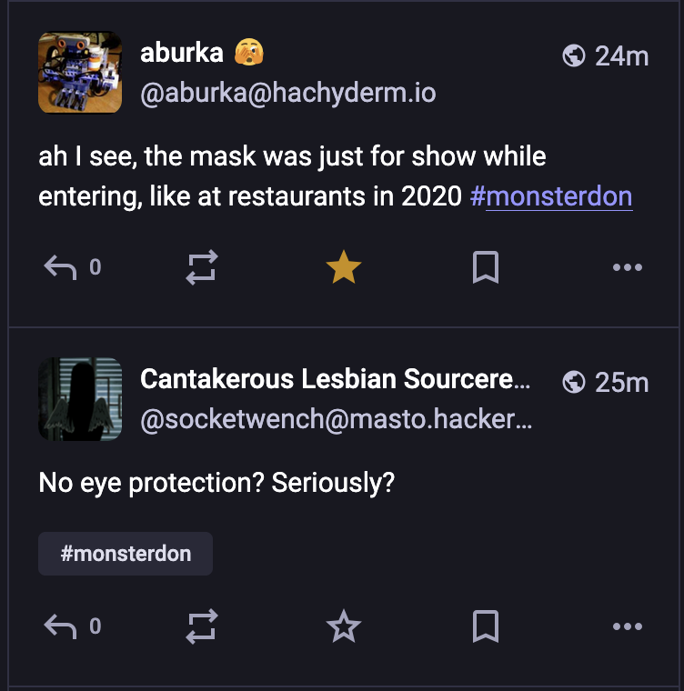Bookmark aburka's restaurants in 2020 post
The image size is (684, 691).
point(486,267)
